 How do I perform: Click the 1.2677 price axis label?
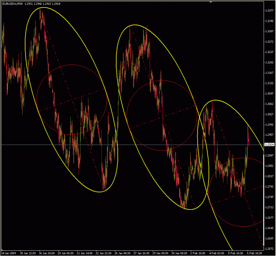click(x=269, y=218)
